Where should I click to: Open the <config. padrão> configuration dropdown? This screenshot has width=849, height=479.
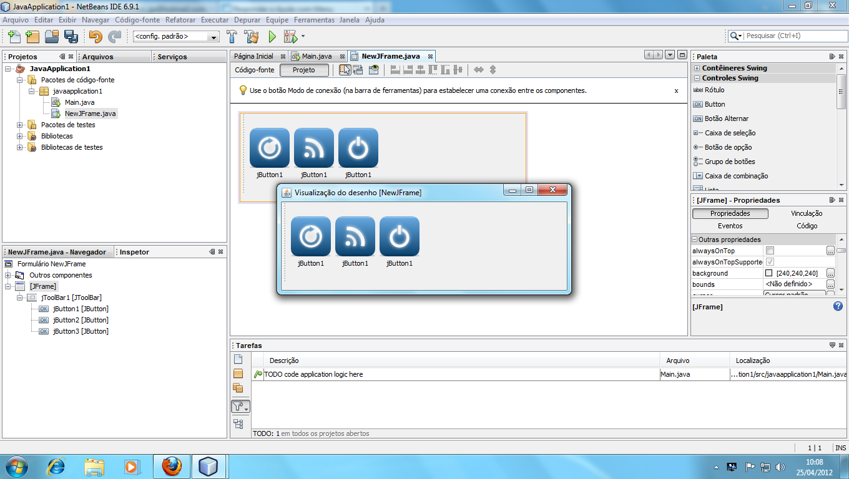[x=177, y=36]
